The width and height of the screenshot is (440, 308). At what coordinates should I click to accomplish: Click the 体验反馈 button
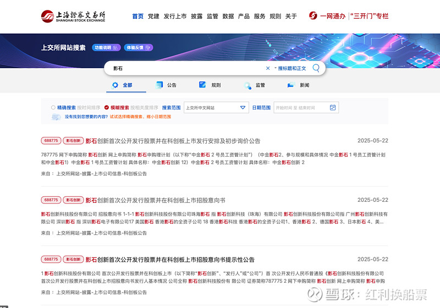tap(137, 48)
